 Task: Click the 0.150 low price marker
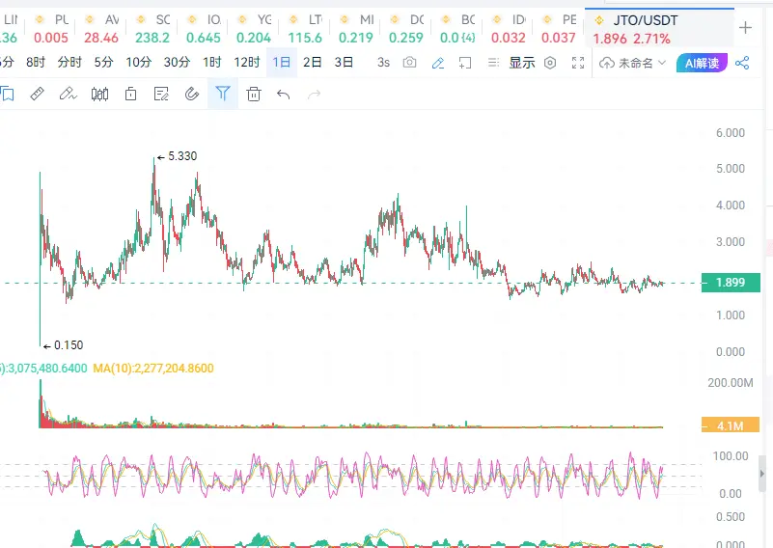point(64,345)
